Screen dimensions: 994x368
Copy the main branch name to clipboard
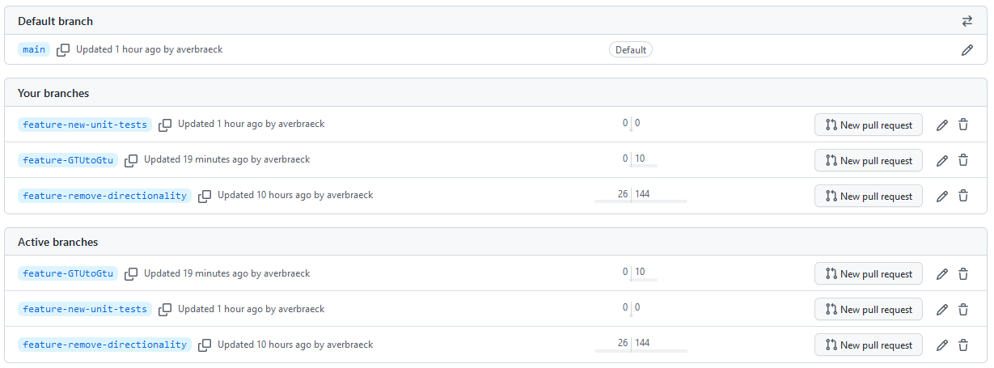[x=63, y=50]
